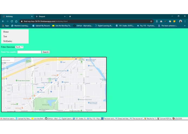Click the McDonald's map pin
188x134 pixels.
(x=22, y=108)
